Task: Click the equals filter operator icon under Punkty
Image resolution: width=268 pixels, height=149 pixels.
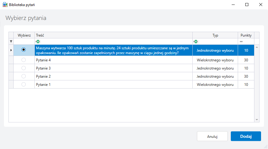Action: (241, 41)
